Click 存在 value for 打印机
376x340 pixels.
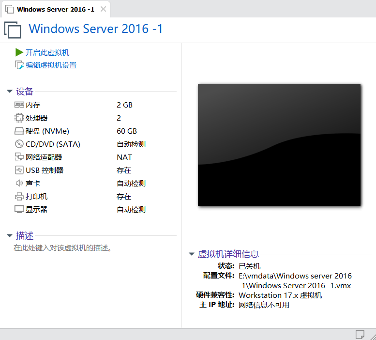124,196
